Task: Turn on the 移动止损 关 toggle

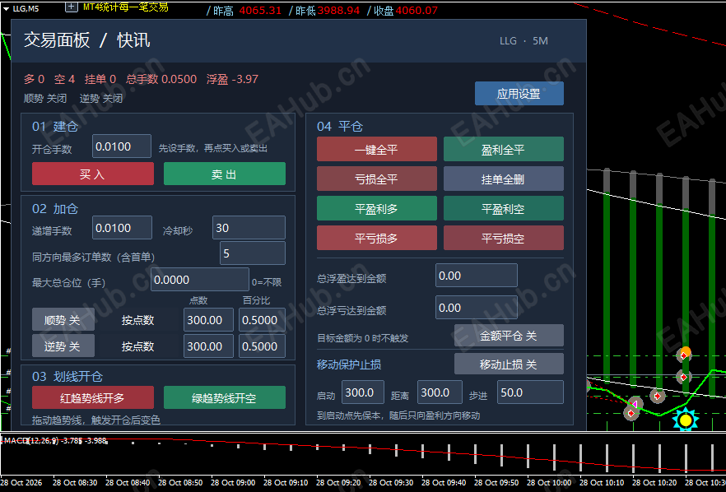Action: click(x=509, y=364)
